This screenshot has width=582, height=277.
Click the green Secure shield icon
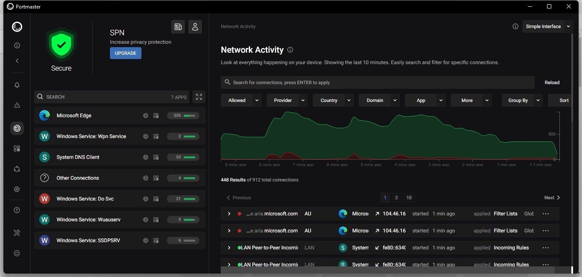61,45
